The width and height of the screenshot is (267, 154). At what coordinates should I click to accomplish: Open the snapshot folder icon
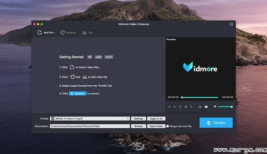tap(206, 107)
